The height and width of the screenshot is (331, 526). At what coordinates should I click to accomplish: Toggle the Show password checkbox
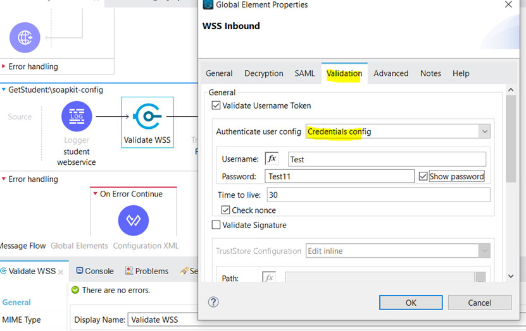tap(423, 176)
